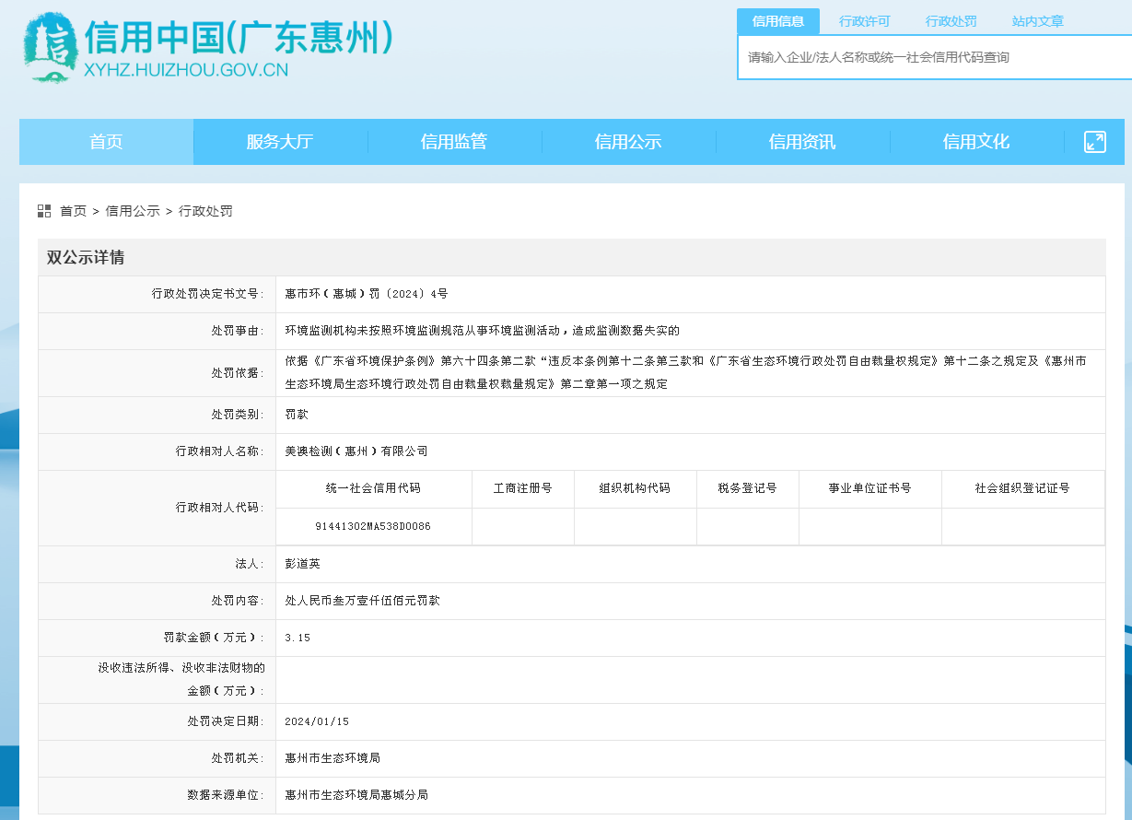Open 信用监管 navigation item
Screen dimensions: 1132x820
click(454, 142)
